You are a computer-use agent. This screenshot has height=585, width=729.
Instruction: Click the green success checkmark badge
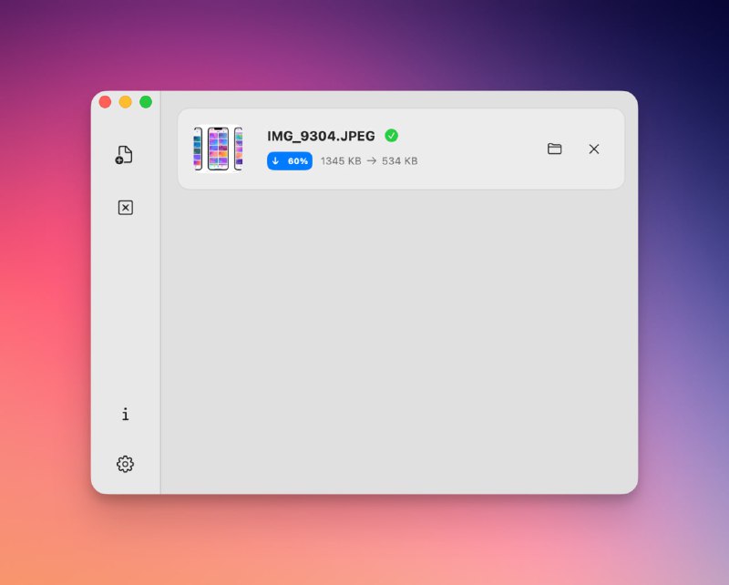[x=392, y=135]
